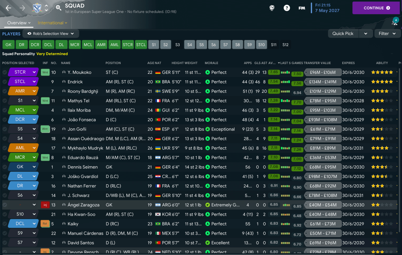Open the help question mark icon

click(x=287, y=8)
